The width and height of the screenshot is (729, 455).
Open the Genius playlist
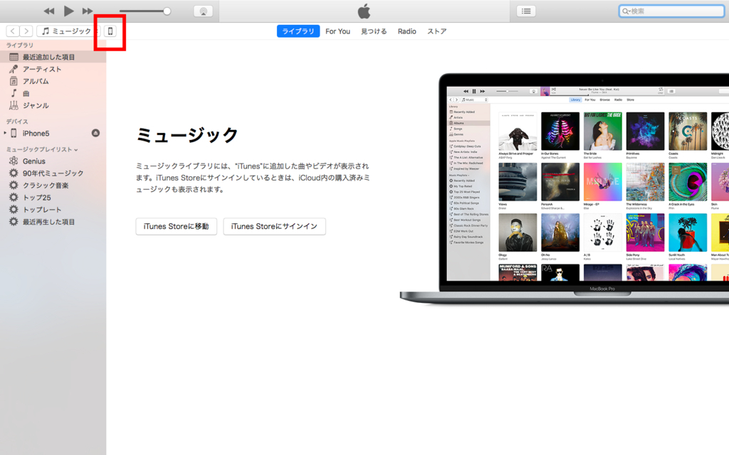coord(53,161)
